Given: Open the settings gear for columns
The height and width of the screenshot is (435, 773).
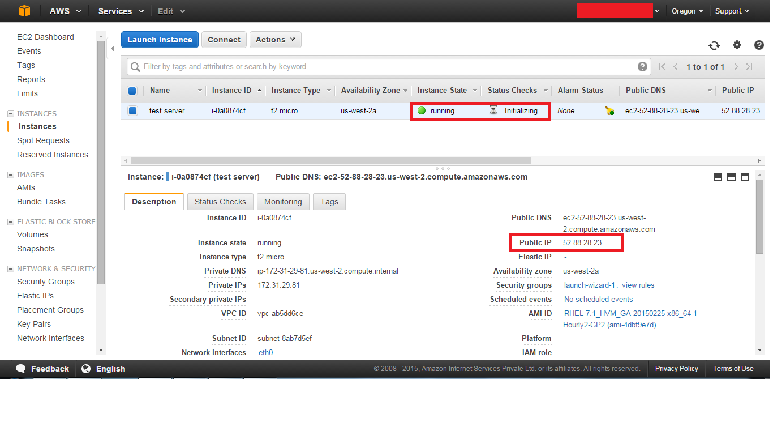Looking at the screenshot, I should (x=737, y=45).
